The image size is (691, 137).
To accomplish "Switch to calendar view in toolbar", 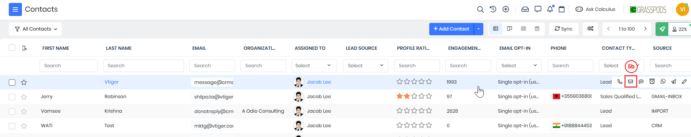I will pos(537,29).
